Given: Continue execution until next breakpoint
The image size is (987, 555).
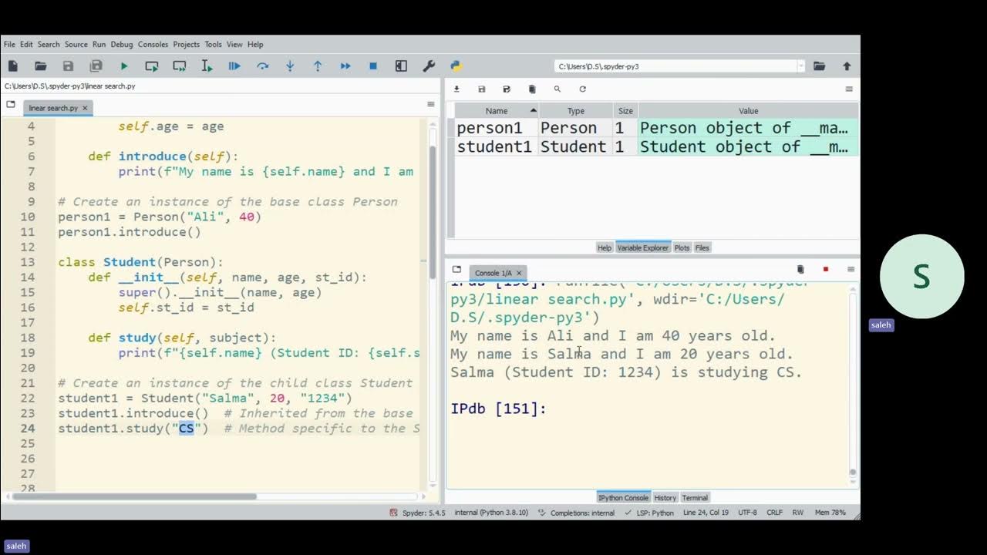Looking at the screenshot, I should (x=345, y=66).
